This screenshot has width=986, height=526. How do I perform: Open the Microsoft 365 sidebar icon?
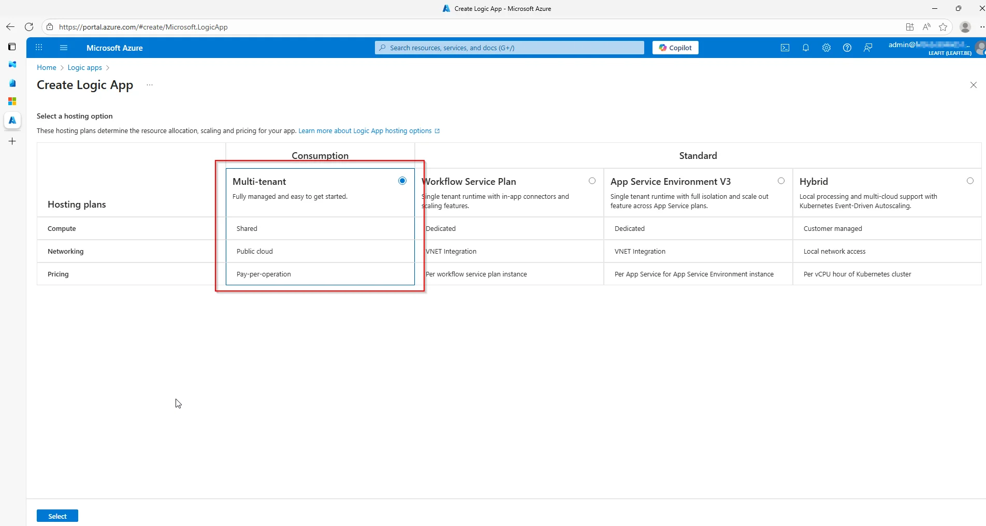pyautogui.click(x=12, y=101)
